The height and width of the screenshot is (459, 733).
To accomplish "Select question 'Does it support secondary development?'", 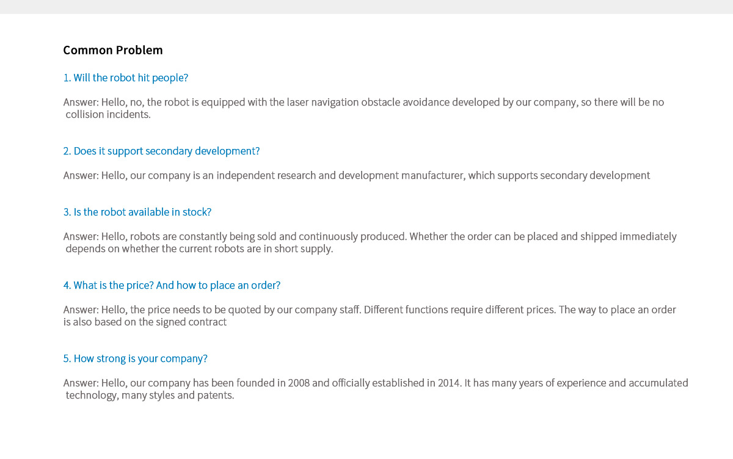I will pos(161,151).
